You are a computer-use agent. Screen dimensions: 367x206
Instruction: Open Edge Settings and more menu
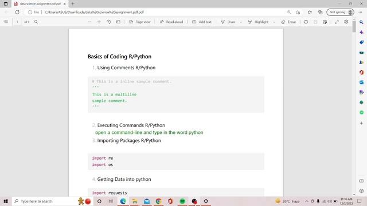coord(360,12)
